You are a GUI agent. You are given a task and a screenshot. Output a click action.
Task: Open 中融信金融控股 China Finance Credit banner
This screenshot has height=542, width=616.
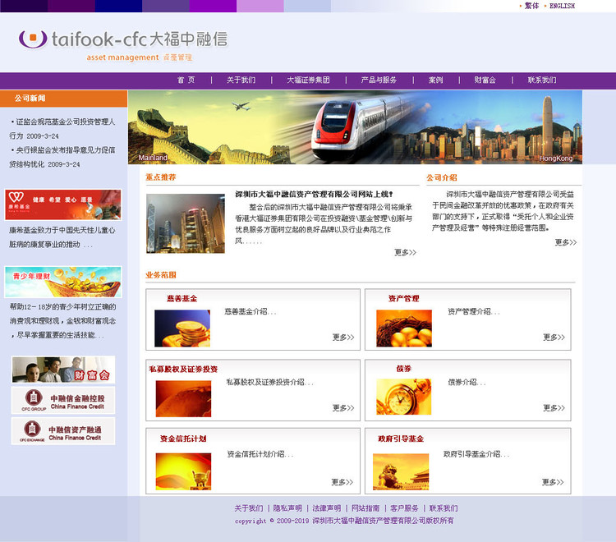[x=63, y=401]
